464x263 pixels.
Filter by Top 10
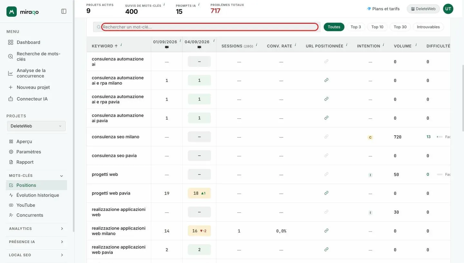pos(377,27)
